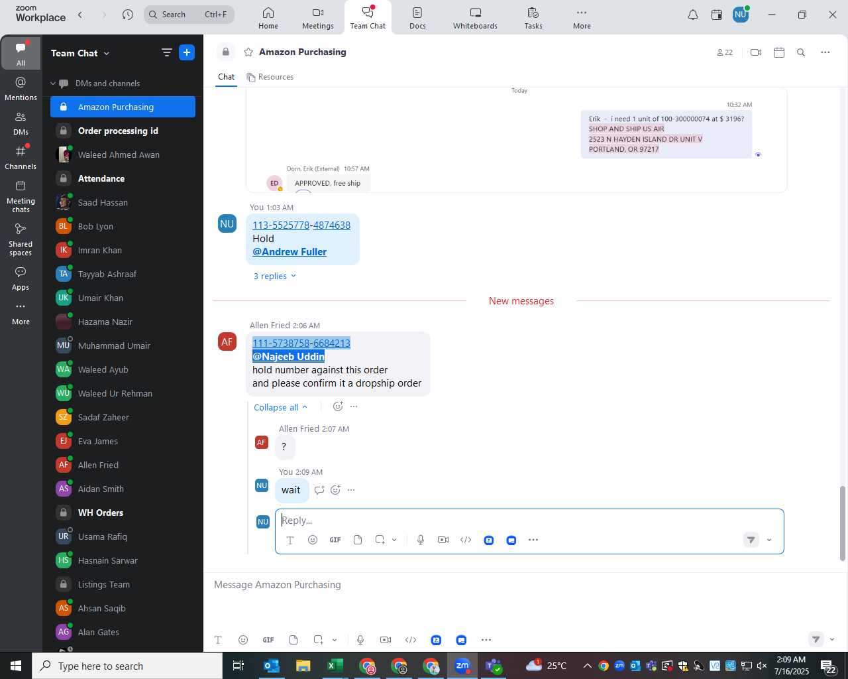Click the @Najeeb Uddin mention
848x679 pixels.
(288, 356)
